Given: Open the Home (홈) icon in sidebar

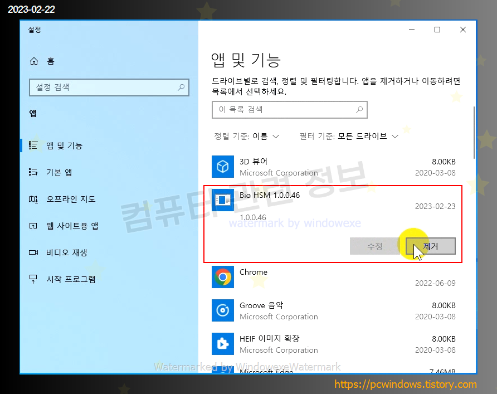Looking at the screenshot, I should 34,61.
